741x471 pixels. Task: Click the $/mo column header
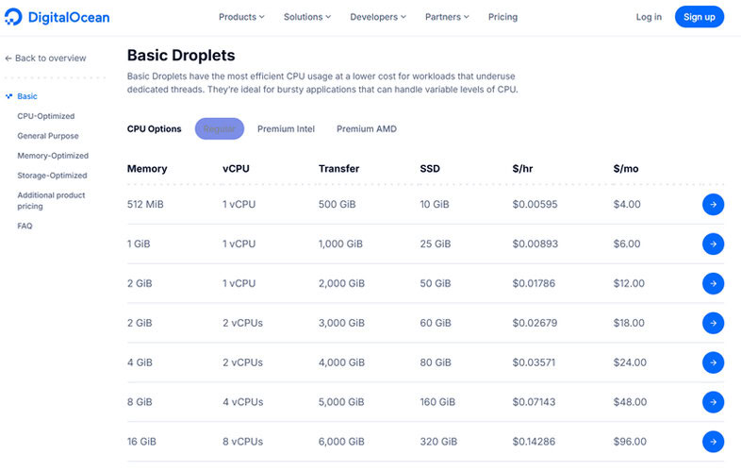[x=626, y=169]
